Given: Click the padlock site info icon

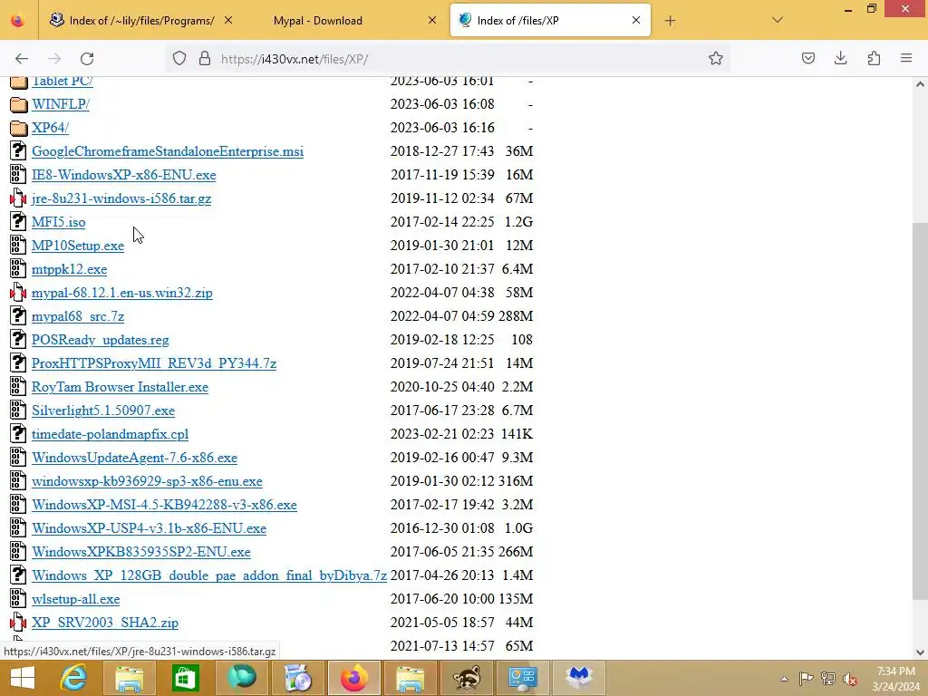Looking at the screenshot, I should 205,59.
